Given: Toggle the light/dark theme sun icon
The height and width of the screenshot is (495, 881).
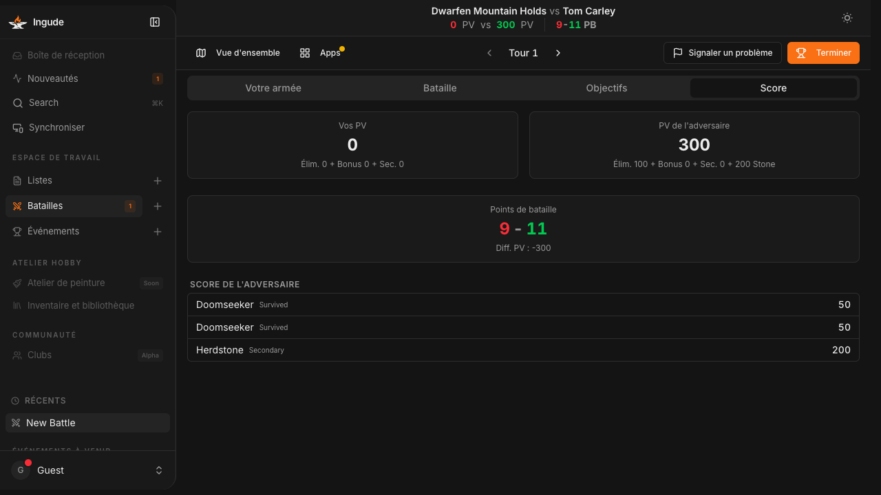Looking at the screenshot, I should [x=847, y=18].
